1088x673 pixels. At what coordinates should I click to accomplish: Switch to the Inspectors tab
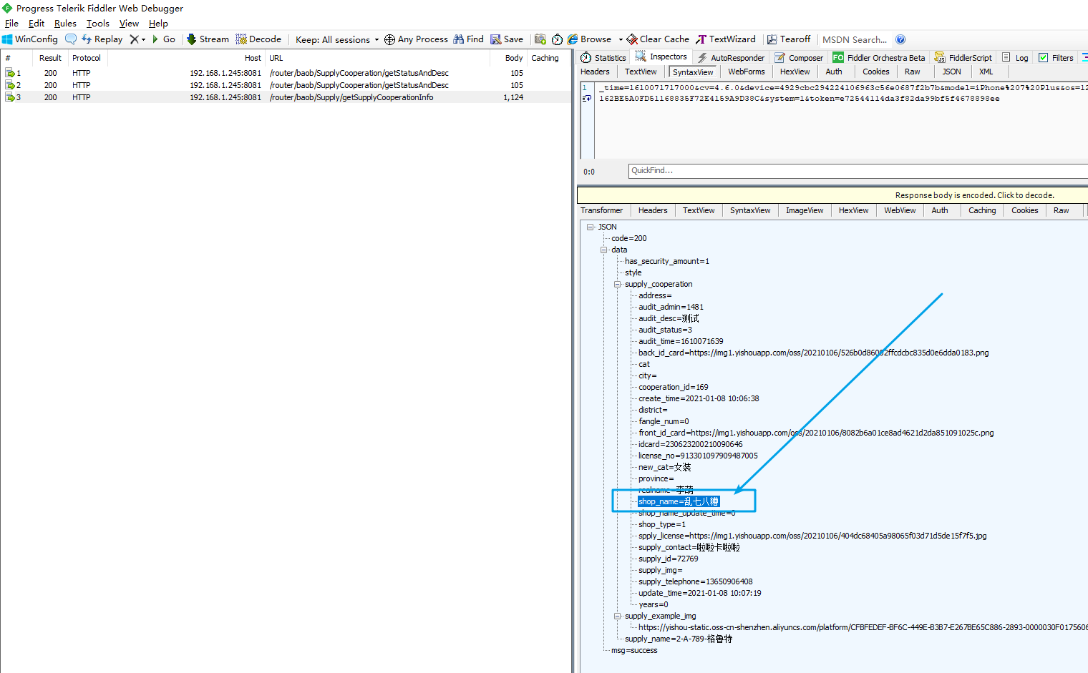click(661, 57)
